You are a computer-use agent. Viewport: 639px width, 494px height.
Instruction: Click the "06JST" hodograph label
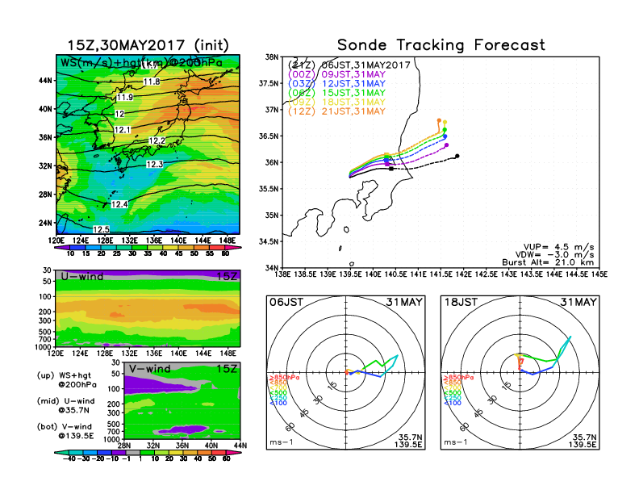click(x=286, y=302)
